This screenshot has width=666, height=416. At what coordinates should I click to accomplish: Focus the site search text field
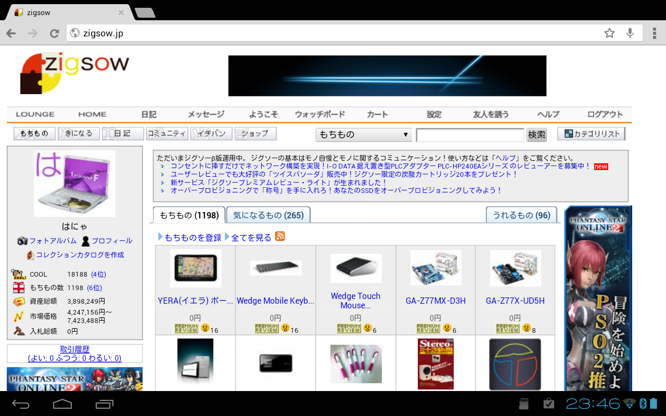coord(470,135)
